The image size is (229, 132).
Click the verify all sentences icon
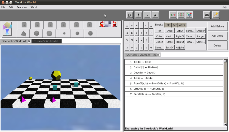[181, 15]
